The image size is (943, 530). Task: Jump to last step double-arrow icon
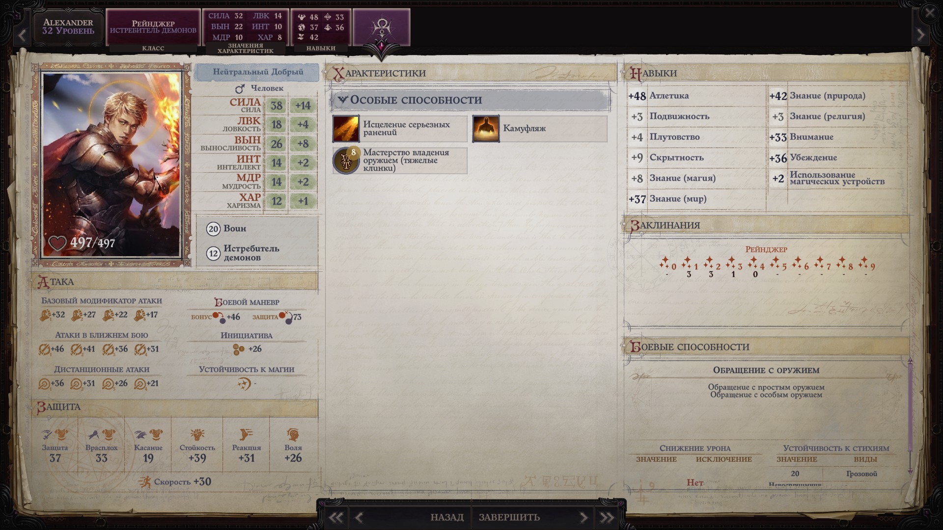(607, 517)
